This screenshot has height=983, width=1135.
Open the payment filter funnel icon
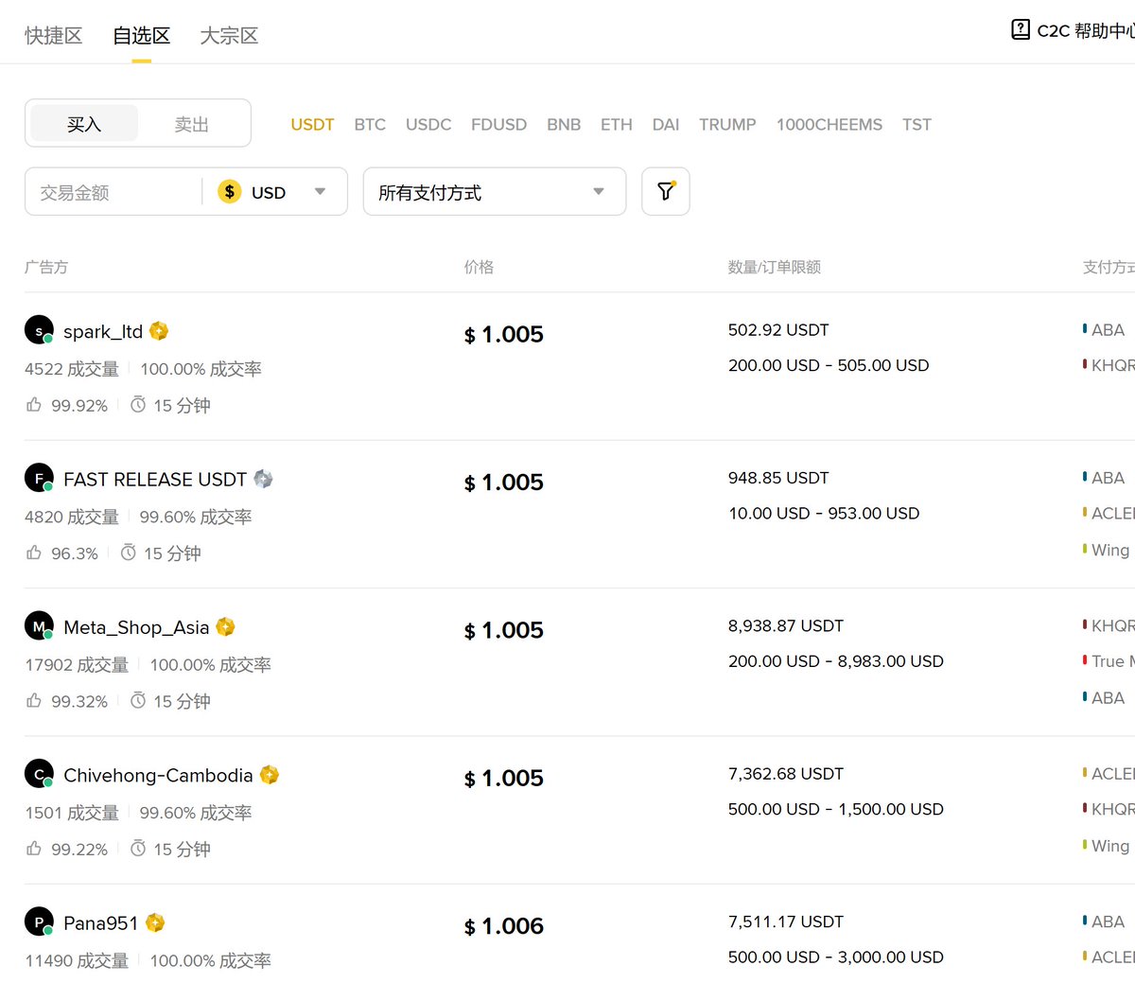click(665, 191)
